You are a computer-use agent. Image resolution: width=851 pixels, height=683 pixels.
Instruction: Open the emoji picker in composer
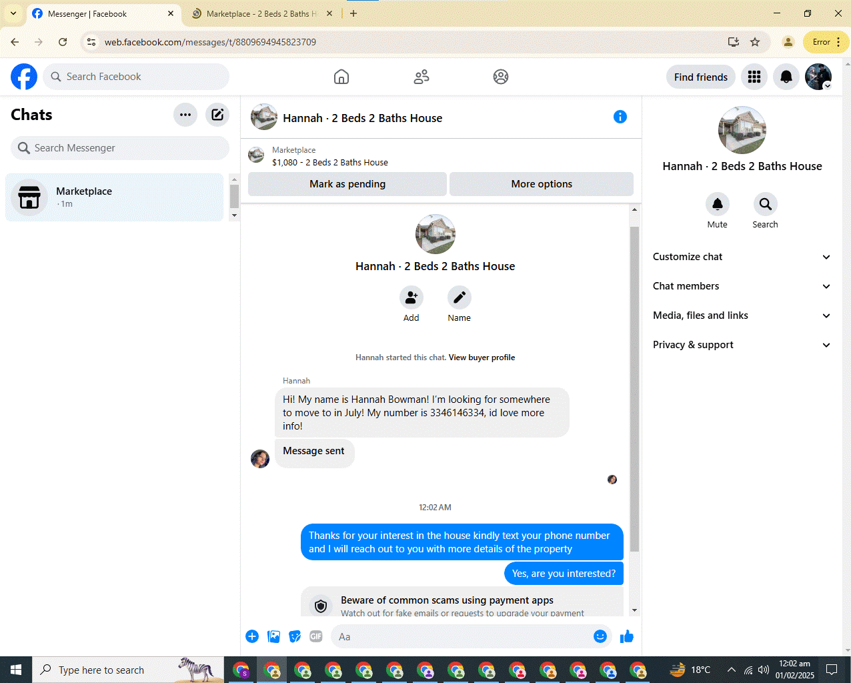click(x=600, y=636)
